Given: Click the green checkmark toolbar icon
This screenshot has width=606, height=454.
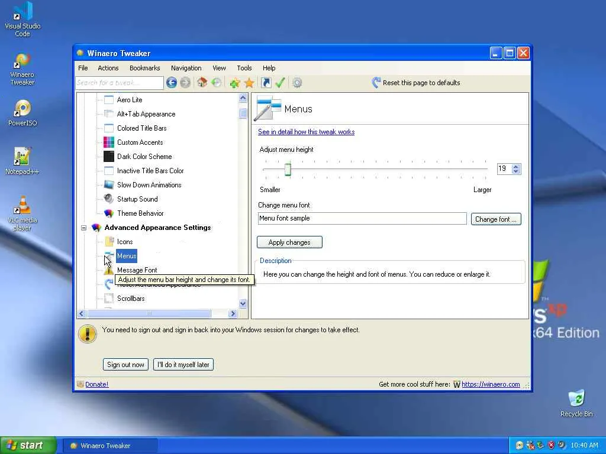Looking at the screenshot, I should coord(280,83).
